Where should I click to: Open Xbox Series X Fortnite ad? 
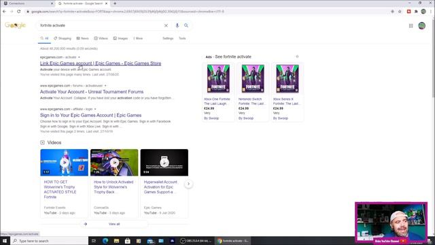[286, 101]
